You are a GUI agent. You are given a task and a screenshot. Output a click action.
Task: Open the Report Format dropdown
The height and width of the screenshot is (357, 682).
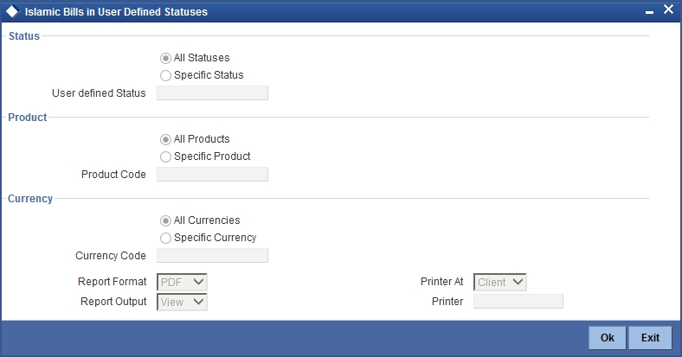[182, 282]
